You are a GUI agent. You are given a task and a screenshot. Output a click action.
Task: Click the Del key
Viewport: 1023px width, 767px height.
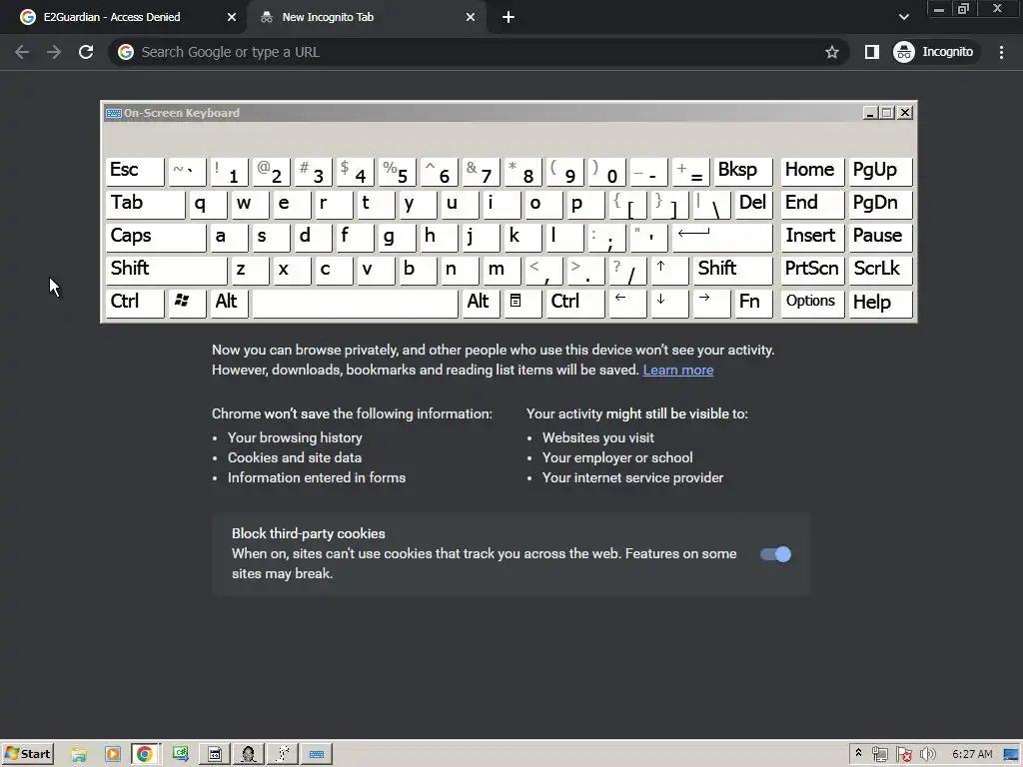click(753, 204)
